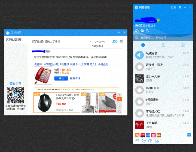The height and width of the screenshot is (152, 196).
Task: Open the brown coin app icon at bottom
Action: 159,135
